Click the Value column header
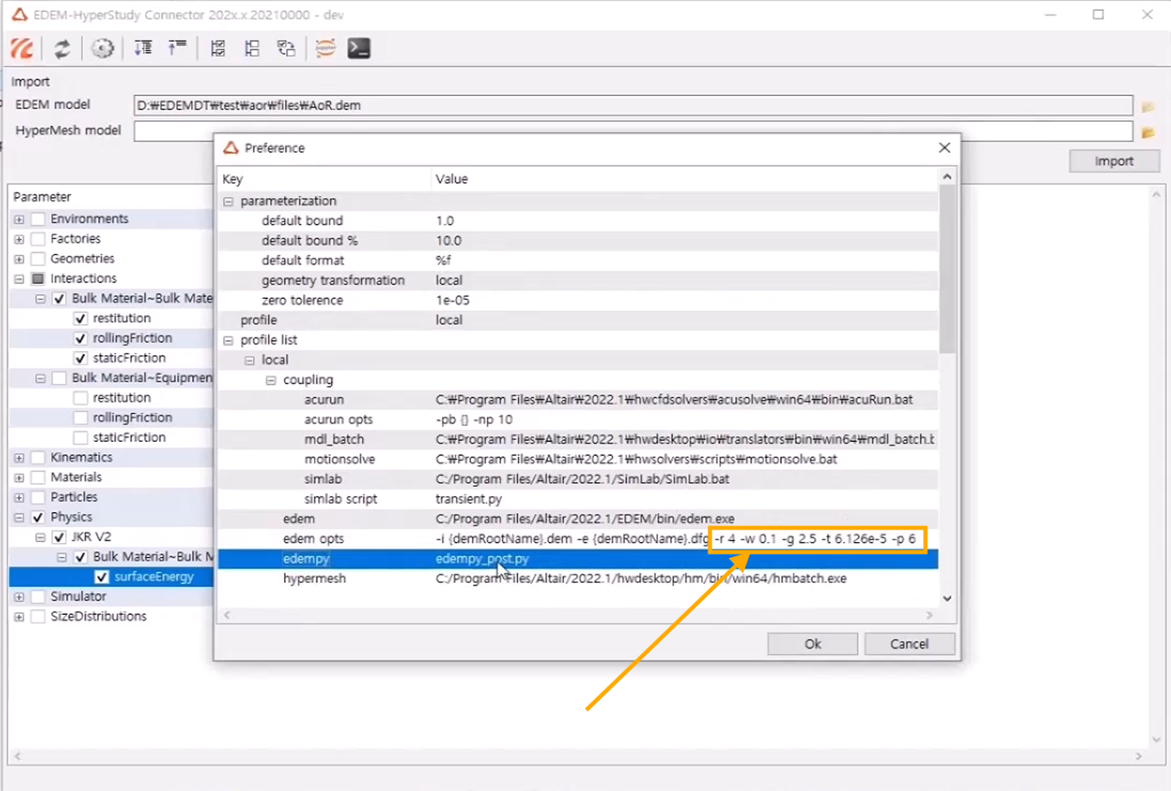 (x=685, y=179)
